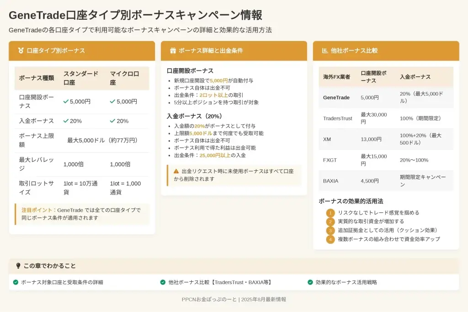Click the TradersTrust entry in comparison table
This screenshot has width=468, height=312.
tap(338, 118)
